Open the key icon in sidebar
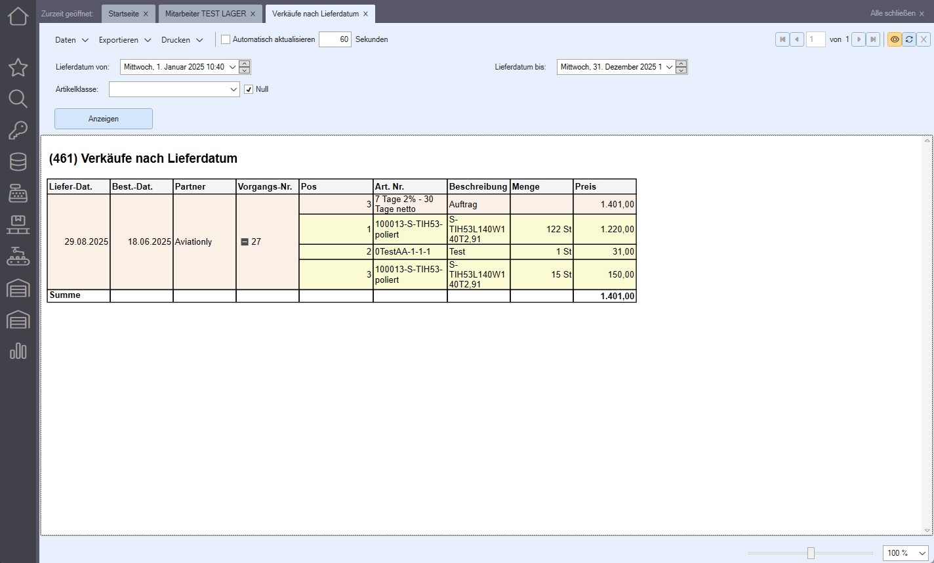 [18, 131]
